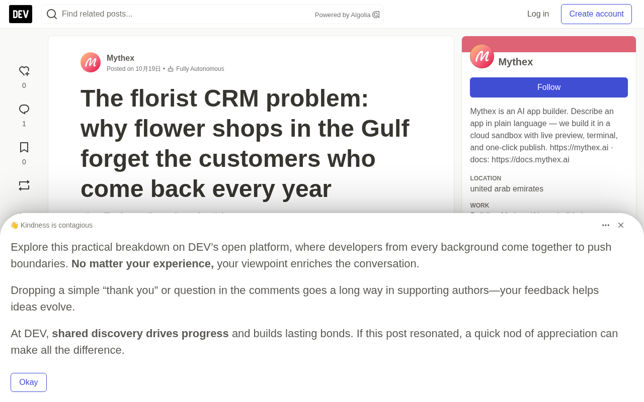Screen dimensions: 644x402
Task: Open the DEV home logo
Action: tap(21, 14)
